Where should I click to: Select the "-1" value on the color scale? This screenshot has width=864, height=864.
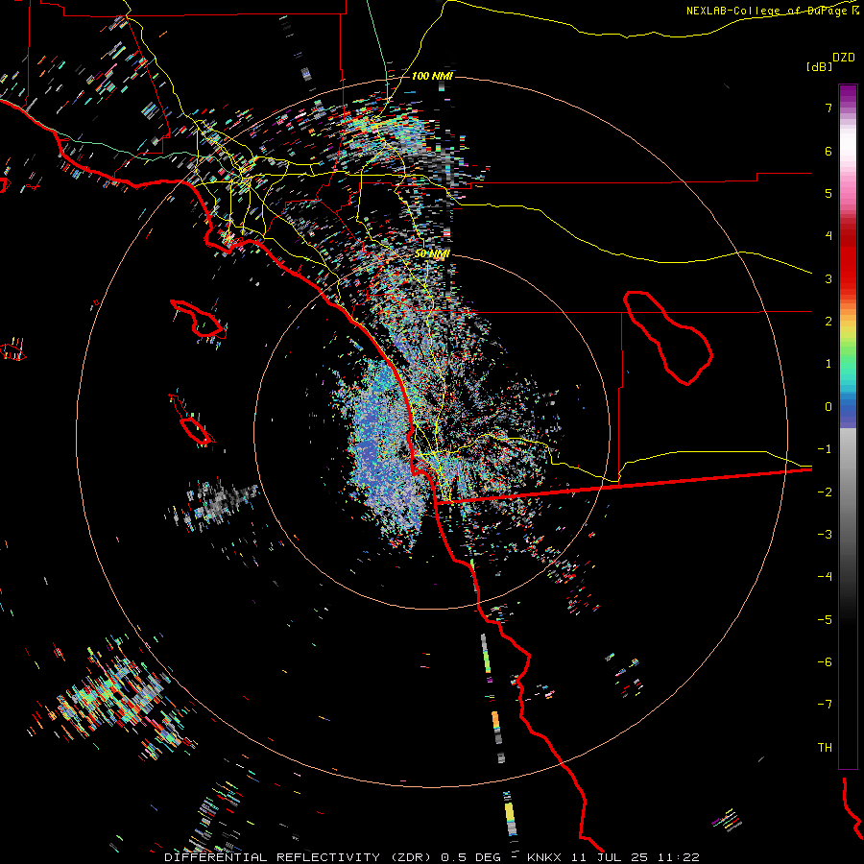(x=825, y=449)
